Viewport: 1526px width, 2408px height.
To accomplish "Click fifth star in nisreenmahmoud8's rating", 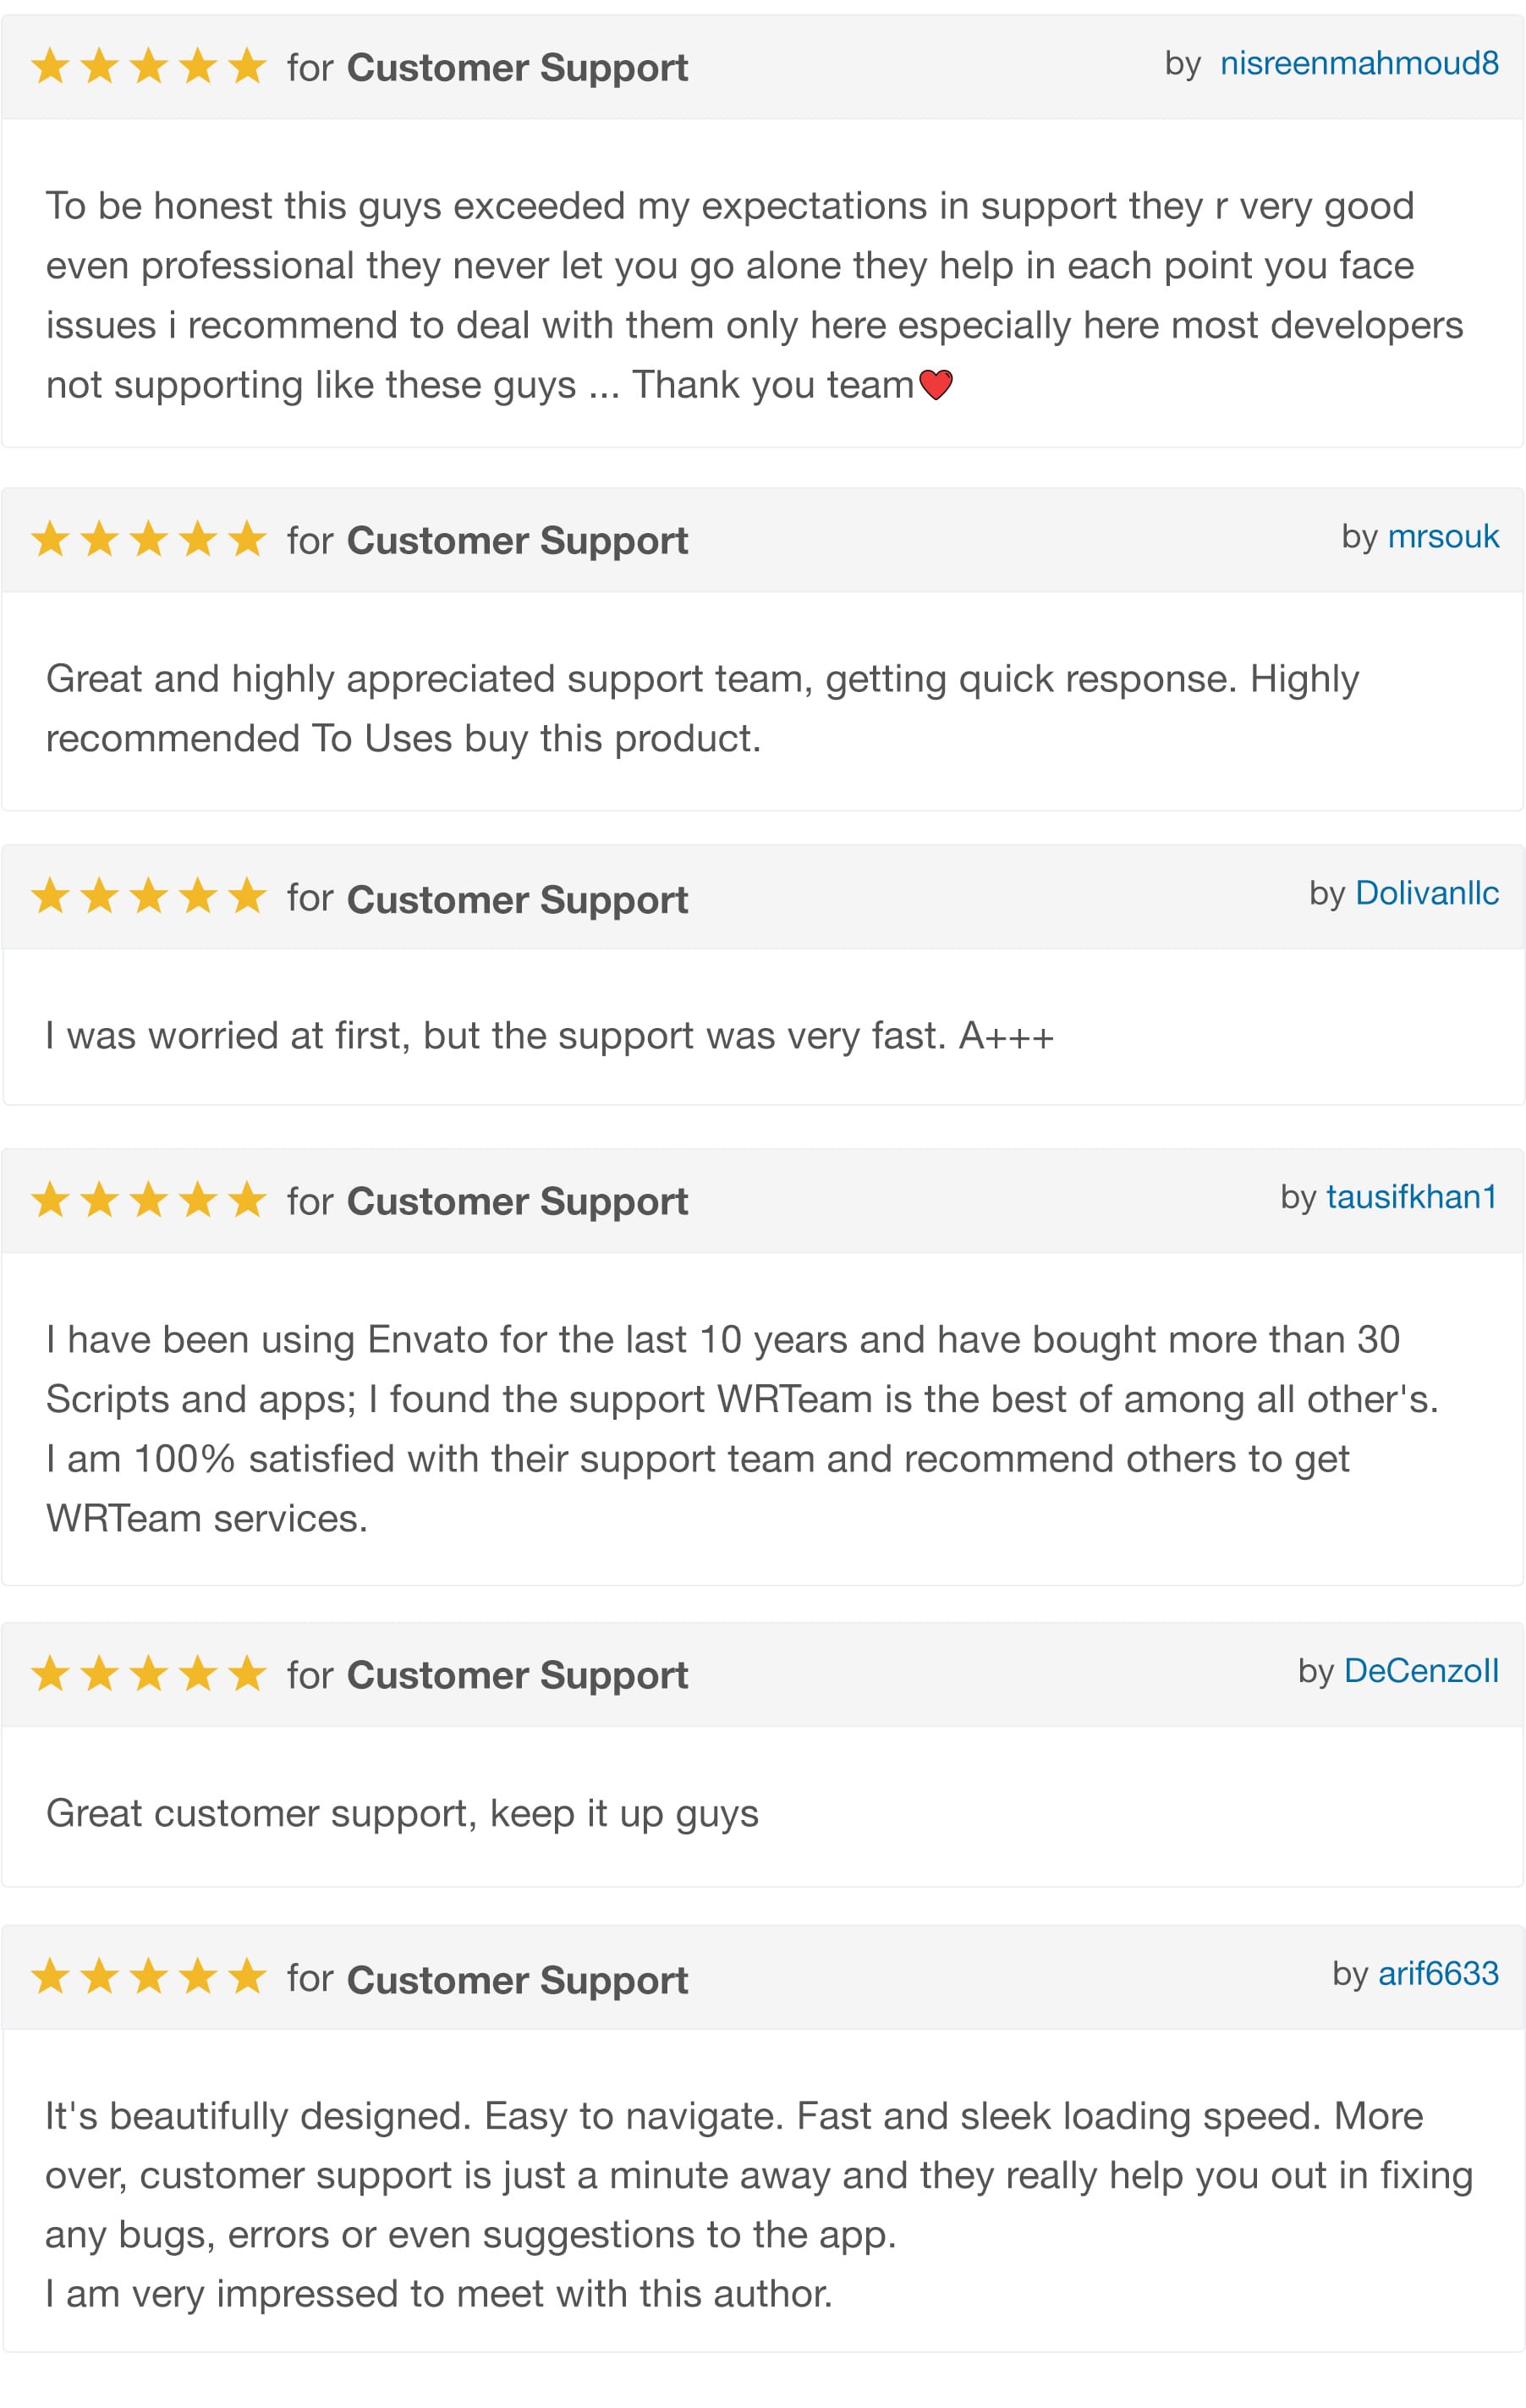I will 247,67.
